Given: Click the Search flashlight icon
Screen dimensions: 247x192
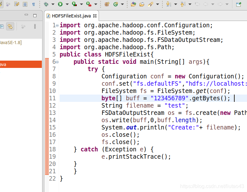Looking at the screenshot, I should (151, 4).
